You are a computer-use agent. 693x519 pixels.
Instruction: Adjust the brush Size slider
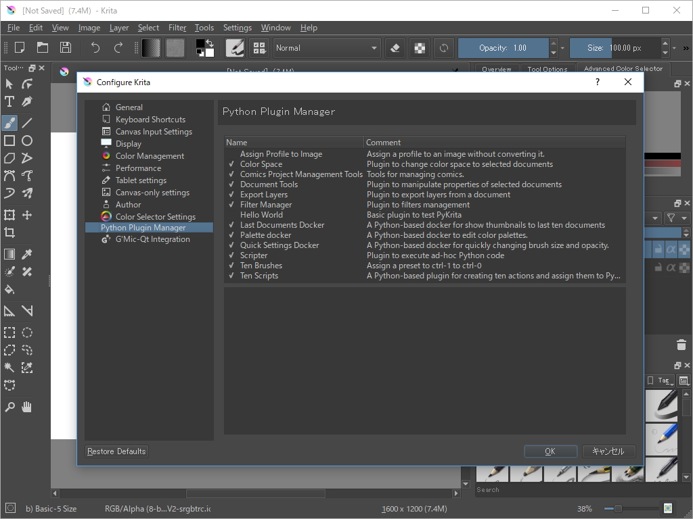click(x=614, y=48)
